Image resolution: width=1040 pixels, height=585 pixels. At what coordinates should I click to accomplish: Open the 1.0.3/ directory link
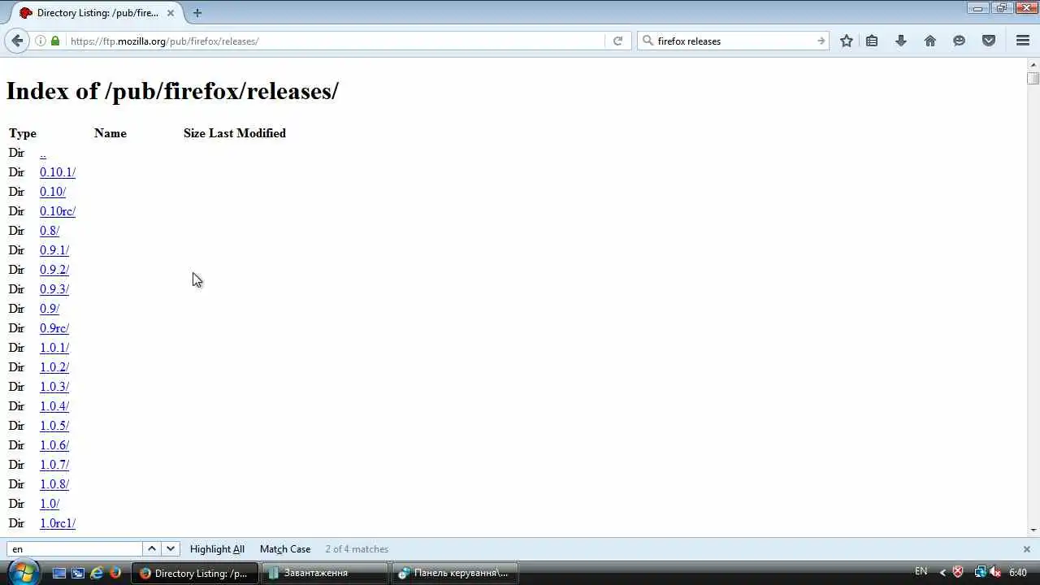pos(54,387)
